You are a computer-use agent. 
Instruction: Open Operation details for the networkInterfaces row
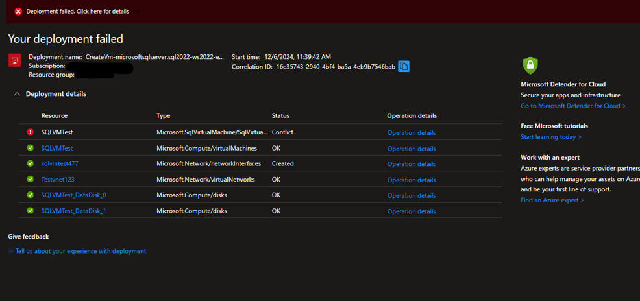(411, 164)
